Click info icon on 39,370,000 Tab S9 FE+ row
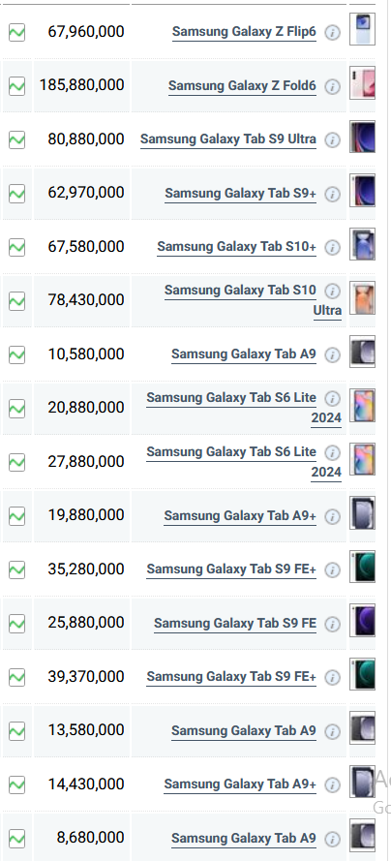This screenshot has width=391, height=861. click(332, 678)
